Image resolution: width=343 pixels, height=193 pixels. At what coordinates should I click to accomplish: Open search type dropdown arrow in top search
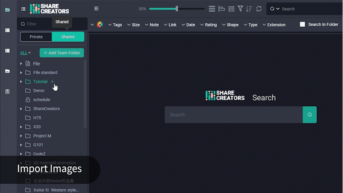[278, 9]
